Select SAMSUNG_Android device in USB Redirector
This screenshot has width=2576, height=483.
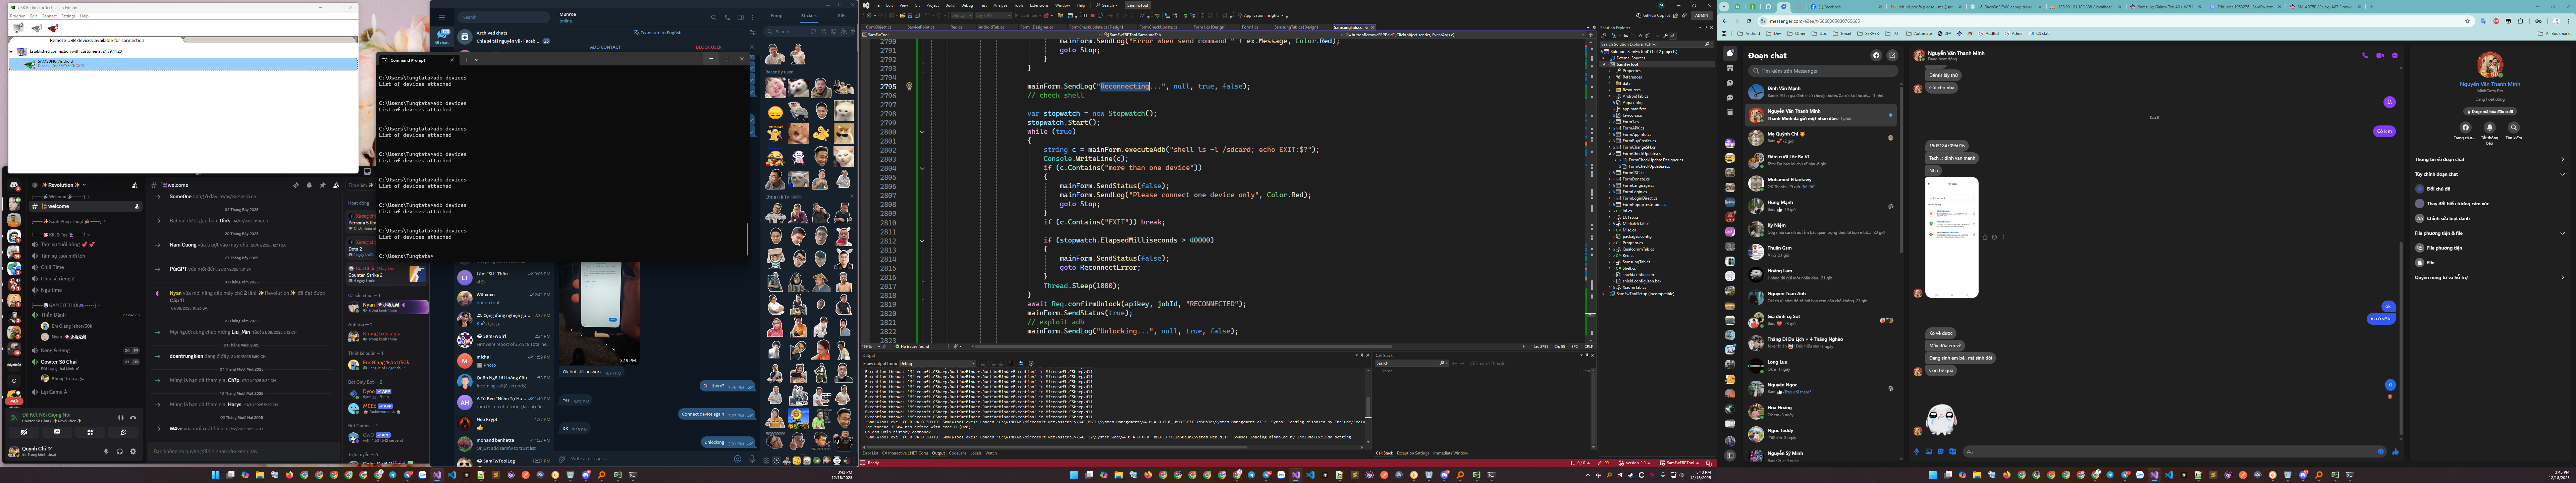coord(183,64)
